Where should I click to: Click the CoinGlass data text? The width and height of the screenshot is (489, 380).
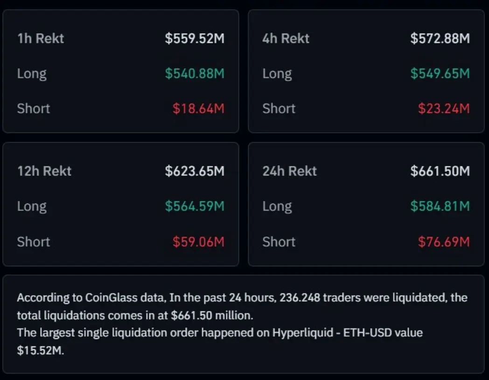(126, 297)
